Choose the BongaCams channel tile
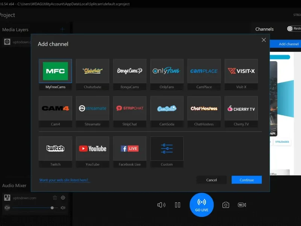This screenshot has height=226, width=301. pyautogui.click(x=129, y=74)
